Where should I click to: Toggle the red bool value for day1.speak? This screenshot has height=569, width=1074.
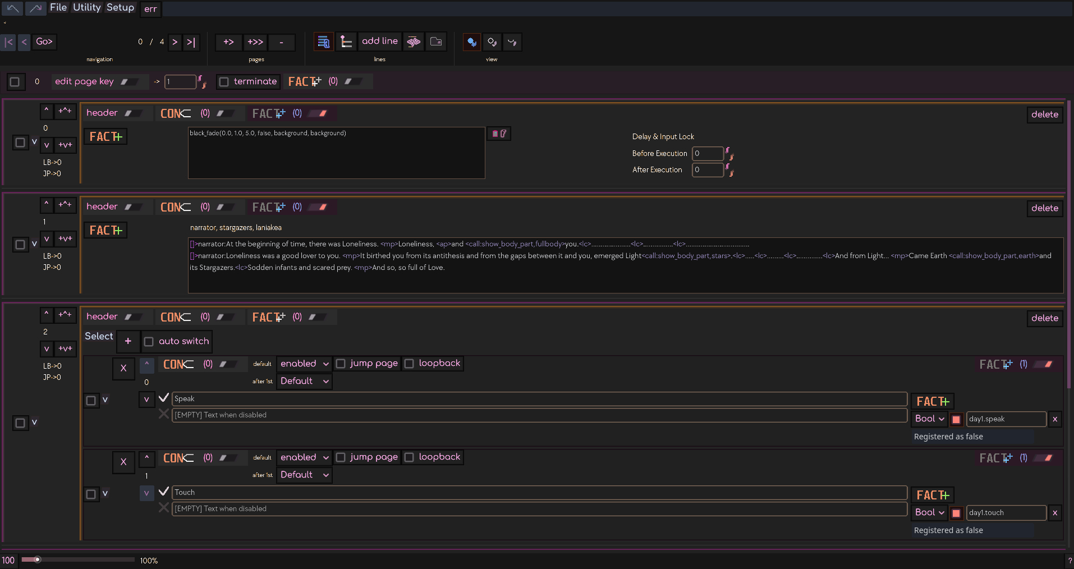click(x=957, y=419)
